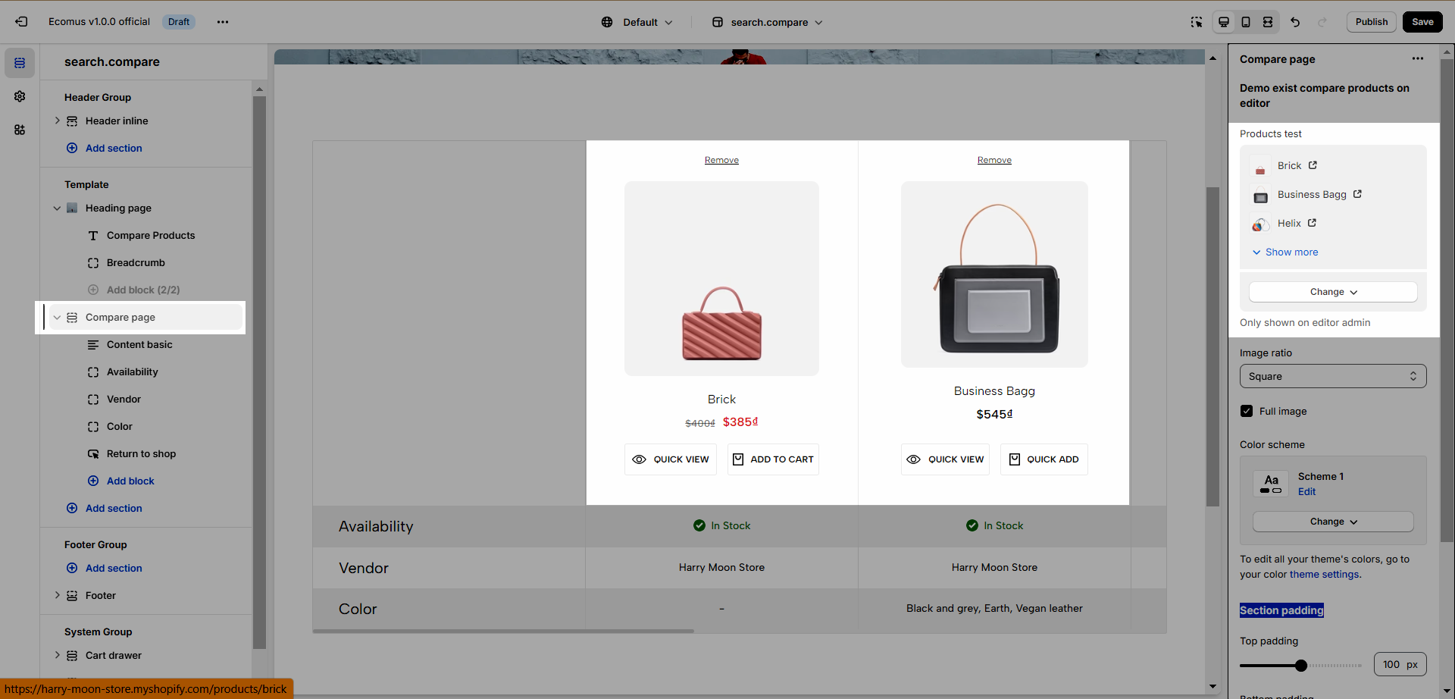Open the theme settings link
This screenshot has height=699, width=1455.
click(x=1325, y=575)
